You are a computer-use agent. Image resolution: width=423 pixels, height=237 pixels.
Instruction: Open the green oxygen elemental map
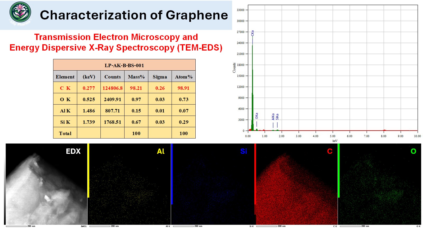[380, 184]
